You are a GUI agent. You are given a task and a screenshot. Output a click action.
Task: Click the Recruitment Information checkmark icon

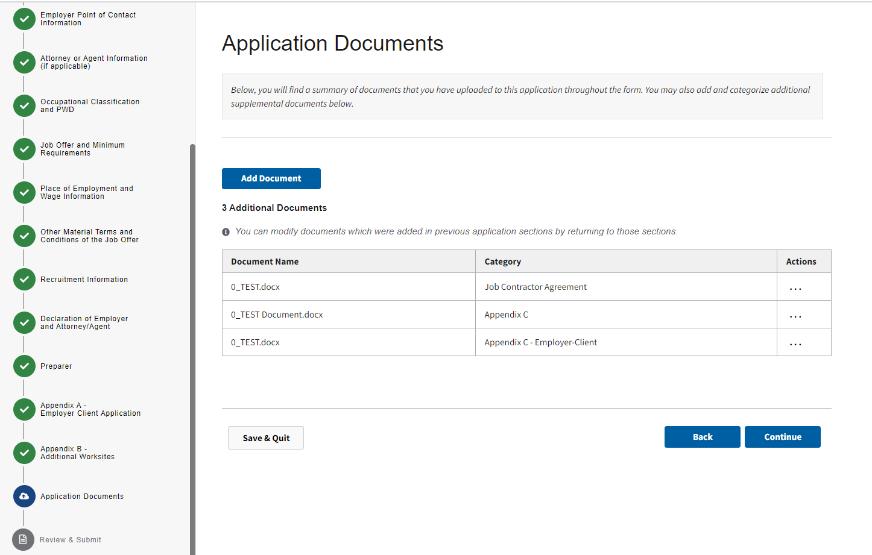pyautogui.click(x=24, y=280)
